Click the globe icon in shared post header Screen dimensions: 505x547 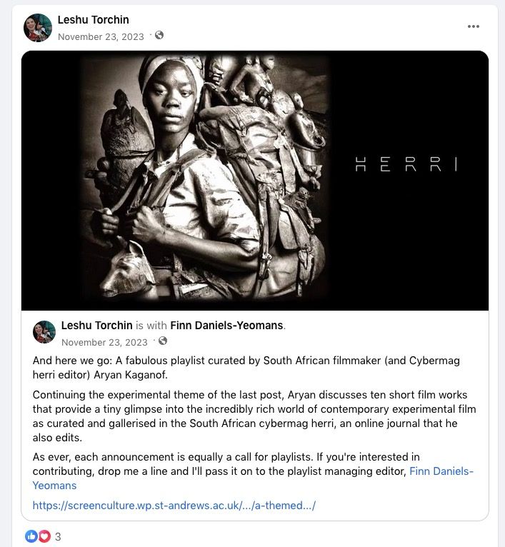163,341
